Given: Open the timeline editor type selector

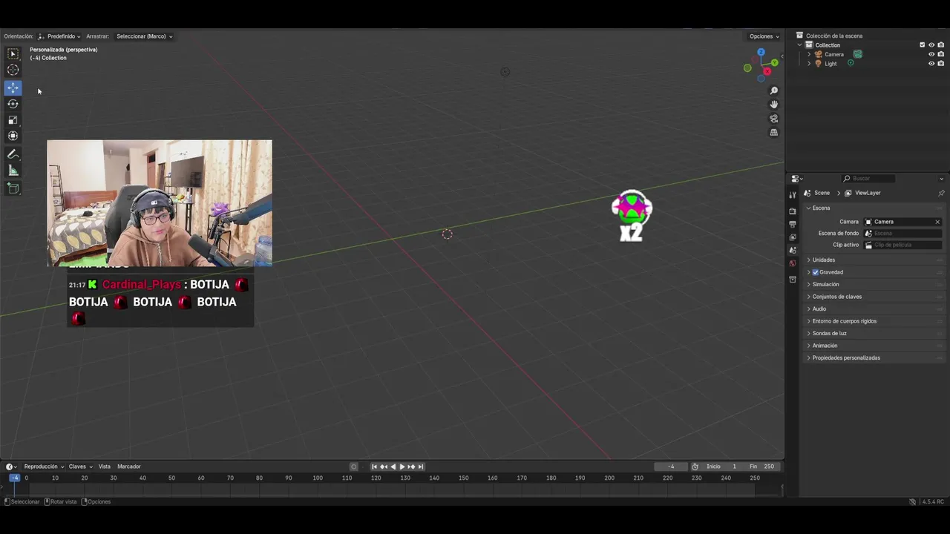Looking at the screenshot, I should pyautogui.click(x=11, y=467).
